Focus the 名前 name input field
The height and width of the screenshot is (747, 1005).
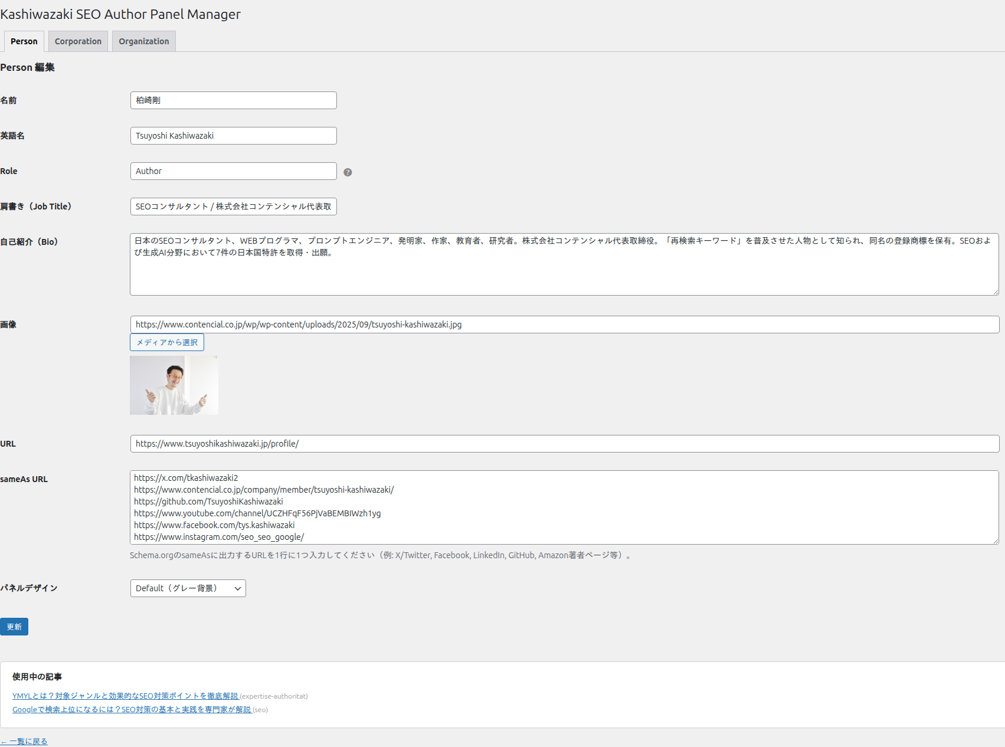click(x=233, y=100)
